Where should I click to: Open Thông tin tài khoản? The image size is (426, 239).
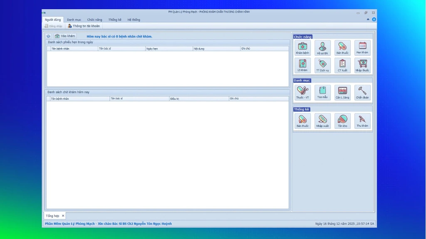84,26
